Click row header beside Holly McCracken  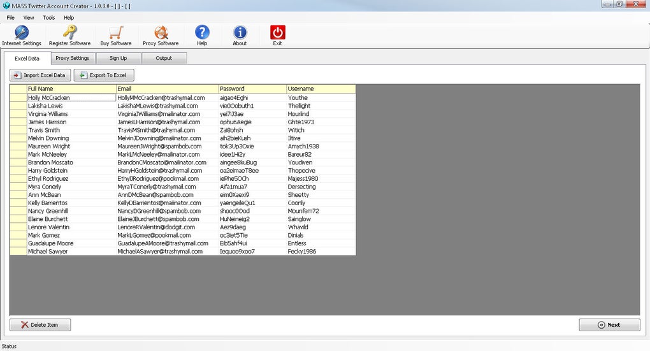point(18,98)
